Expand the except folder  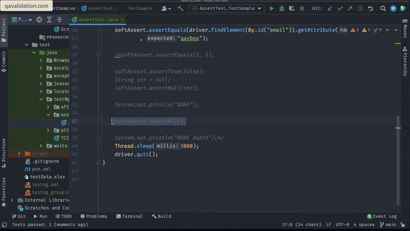41,76
